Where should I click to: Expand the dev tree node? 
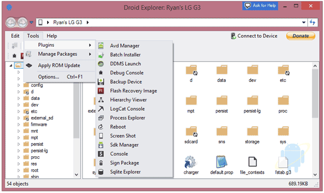click(x=19, y=105)
